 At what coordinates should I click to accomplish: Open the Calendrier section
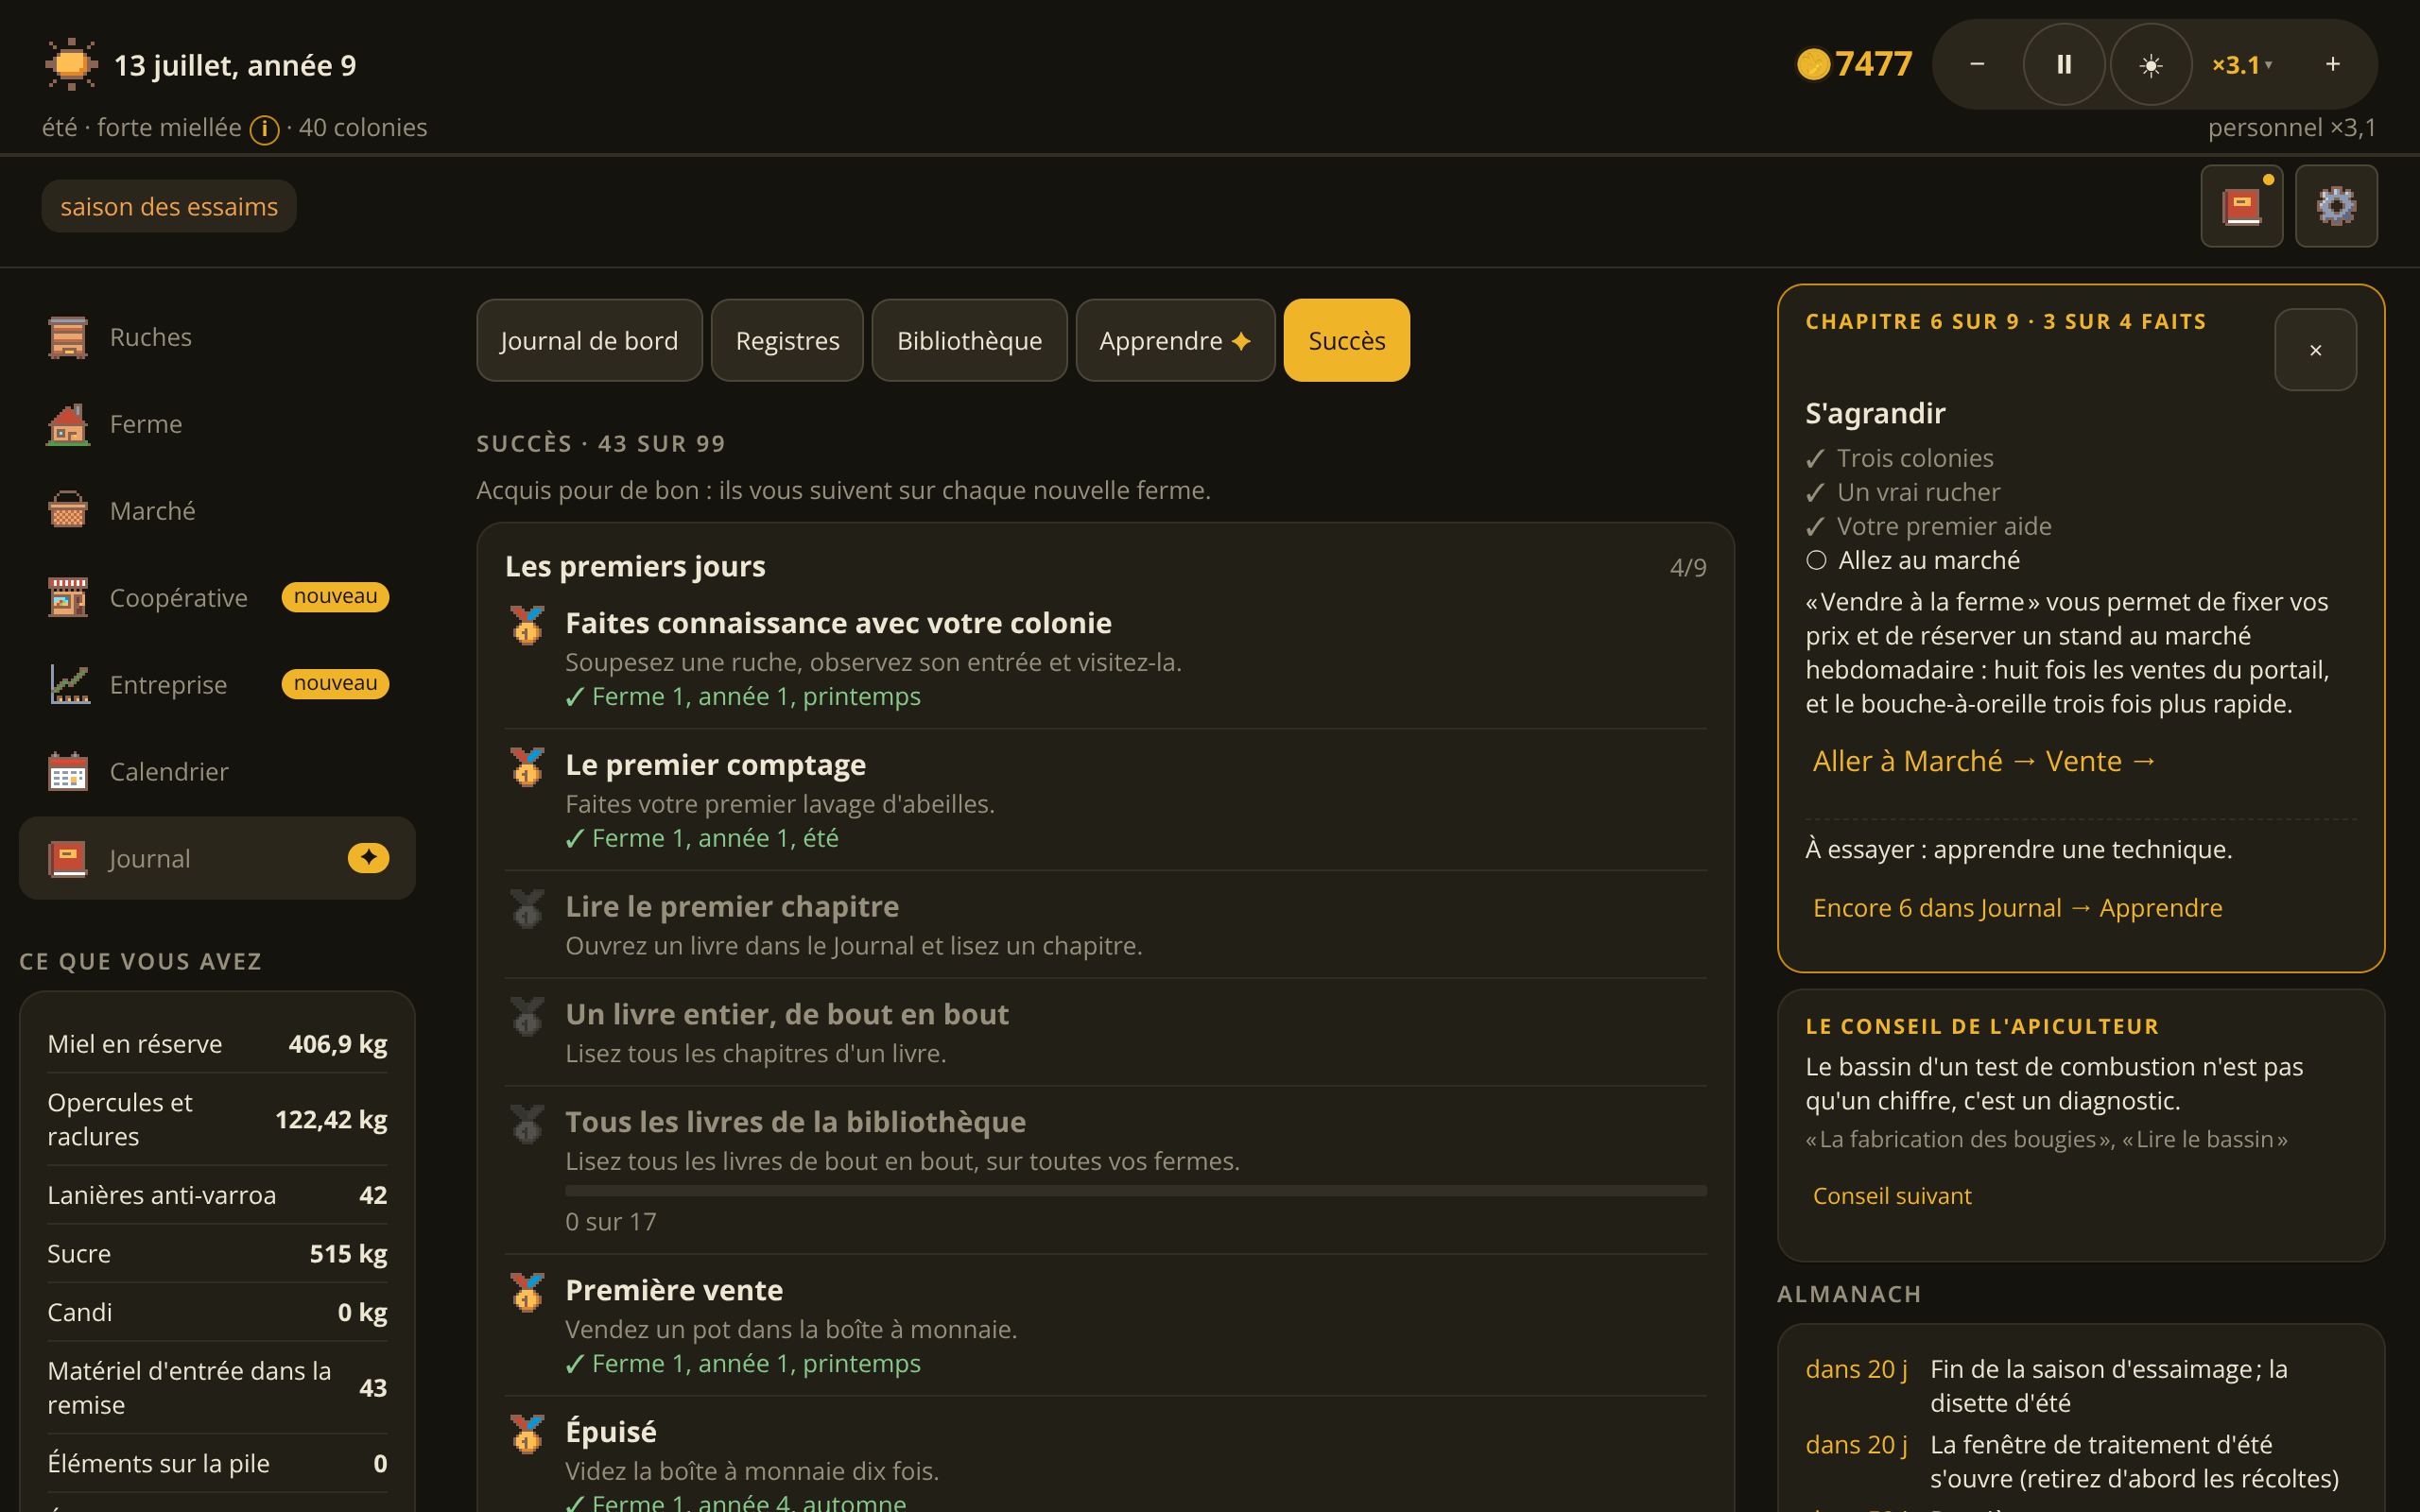[217, 772]
